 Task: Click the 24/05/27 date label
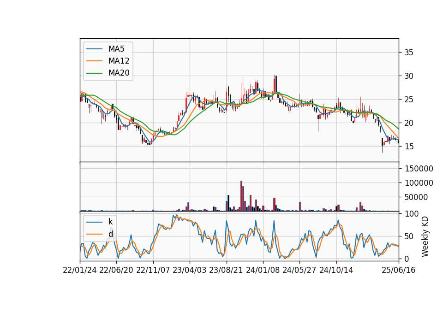[x=299, y=270]
